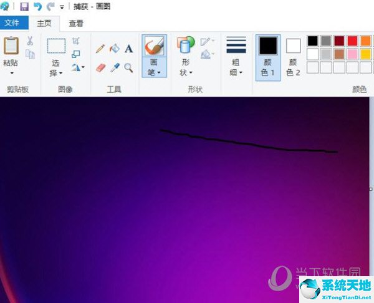Select the Fill with color bucket tool
374x303 pixels.
point(115,49)
